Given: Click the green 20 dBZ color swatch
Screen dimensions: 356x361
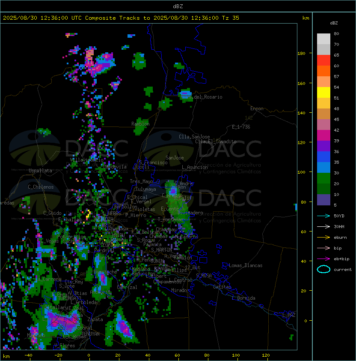Looking at the screenshot, I should click(323, 178).
